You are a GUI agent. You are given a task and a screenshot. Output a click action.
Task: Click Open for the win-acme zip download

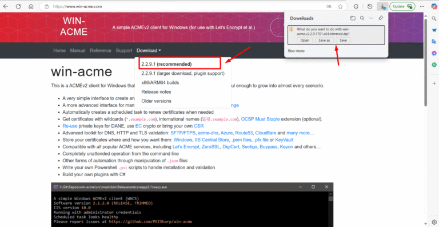point(305,40)
